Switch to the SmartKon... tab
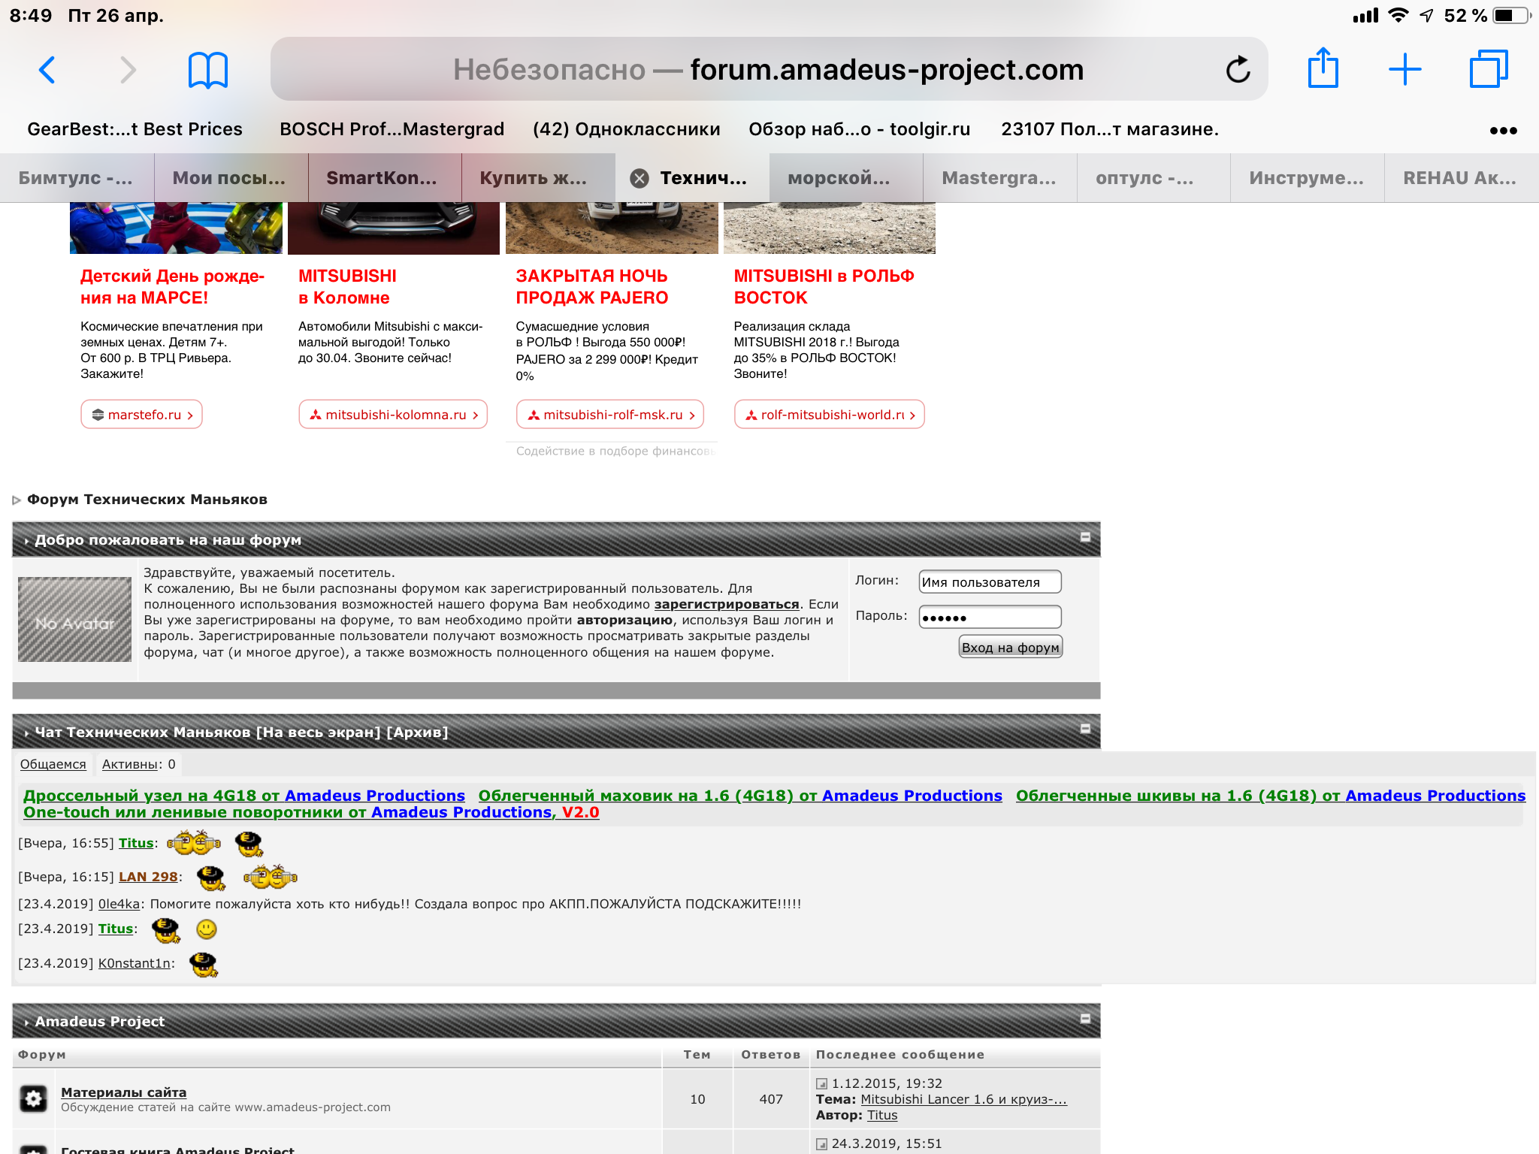 pyautogui.click(x=382, y=178)
